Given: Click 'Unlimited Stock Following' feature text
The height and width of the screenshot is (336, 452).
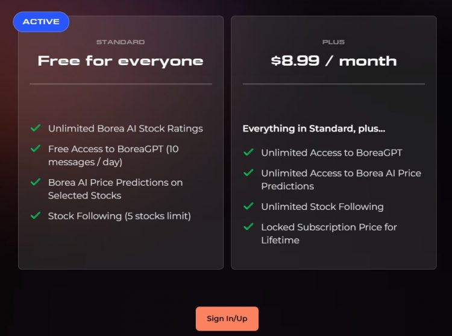Looking at the screenshot, I should coord(322,207).
